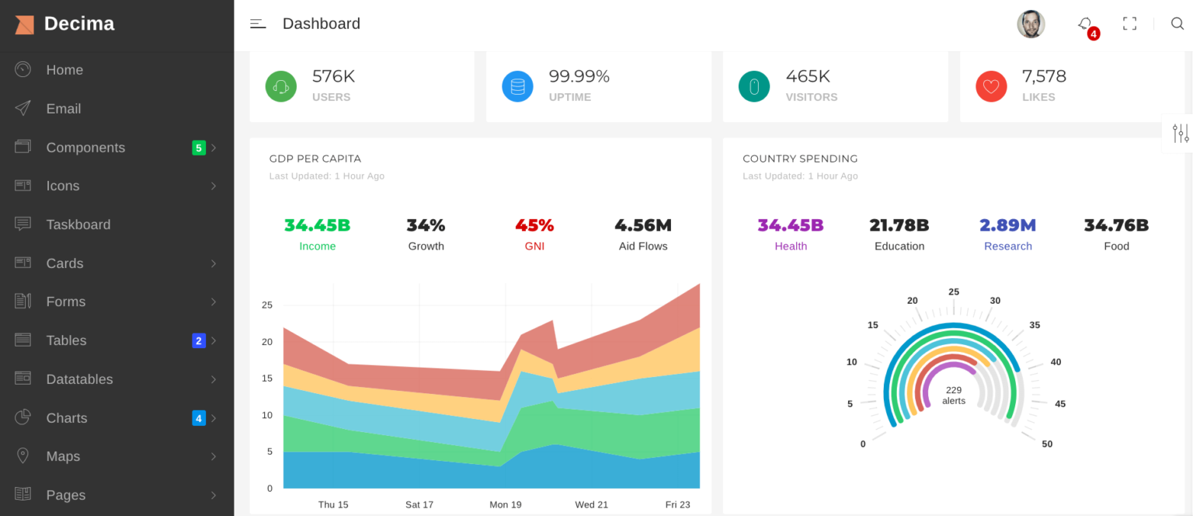Click the green cloud icon on Users card
1193x516 pixels.
coord(280,86)
